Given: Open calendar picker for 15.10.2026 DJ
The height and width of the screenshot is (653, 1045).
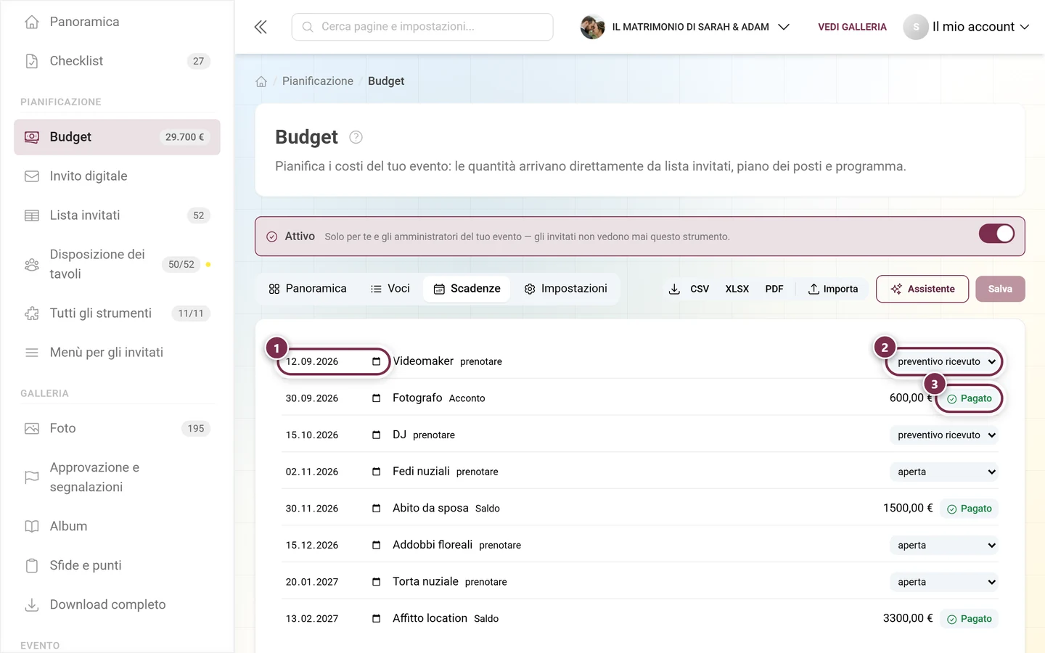Looking at the screenshot, I should pos(376,435).
